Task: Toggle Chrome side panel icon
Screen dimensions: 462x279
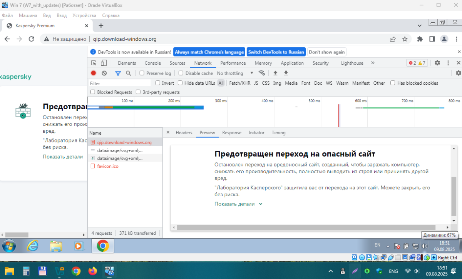Action: (x=432, y=39)
